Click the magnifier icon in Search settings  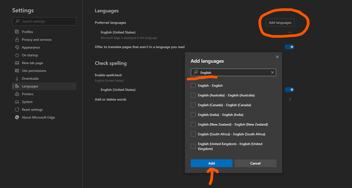(17, 21)
